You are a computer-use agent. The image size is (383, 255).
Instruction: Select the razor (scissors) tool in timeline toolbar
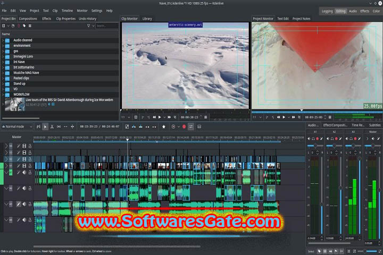pyautogui.click(x=52, y=126)
